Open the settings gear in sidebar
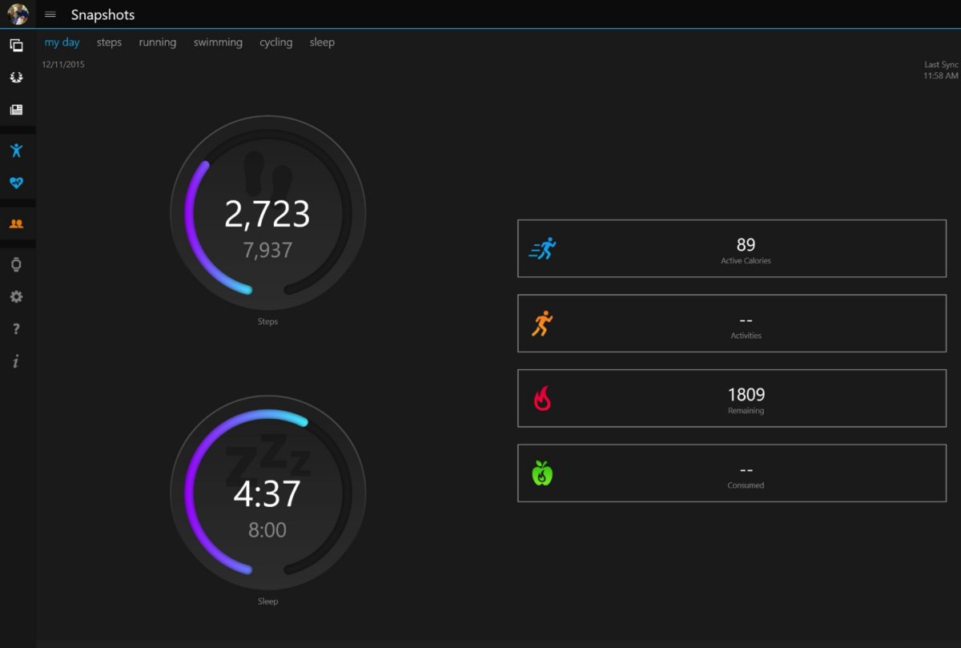The width and height of the screenshot is (961, 648). [16, 297]
